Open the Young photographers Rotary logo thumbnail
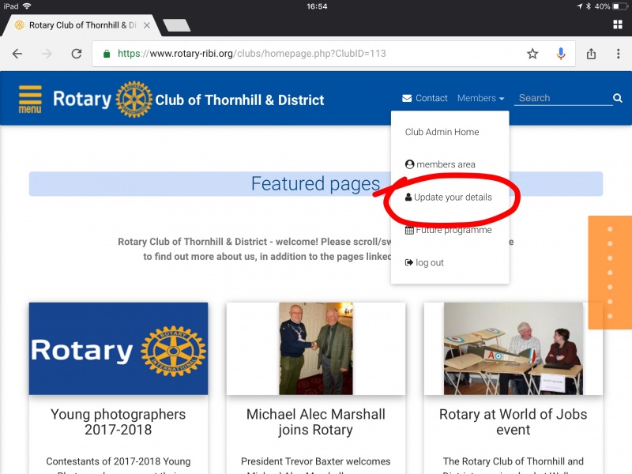Image resolution: width=632 pixels, height=474 pixels. pyautogui.click(x=118, y=348)
